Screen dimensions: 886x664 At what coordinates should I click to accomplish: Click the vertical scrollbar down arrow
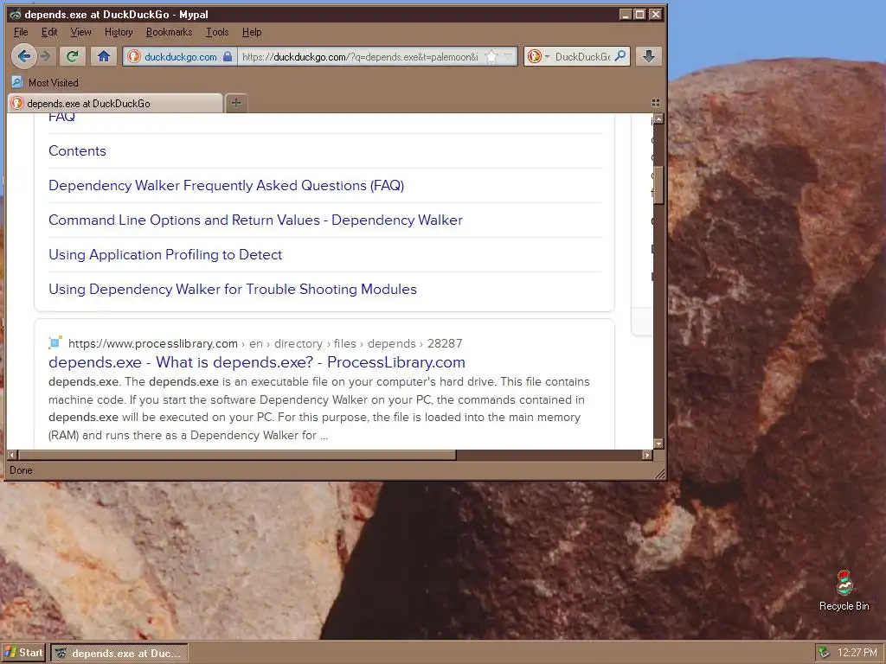coord(658,444)
